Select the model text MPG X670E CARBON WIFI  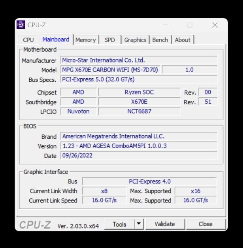click(110, 70)
